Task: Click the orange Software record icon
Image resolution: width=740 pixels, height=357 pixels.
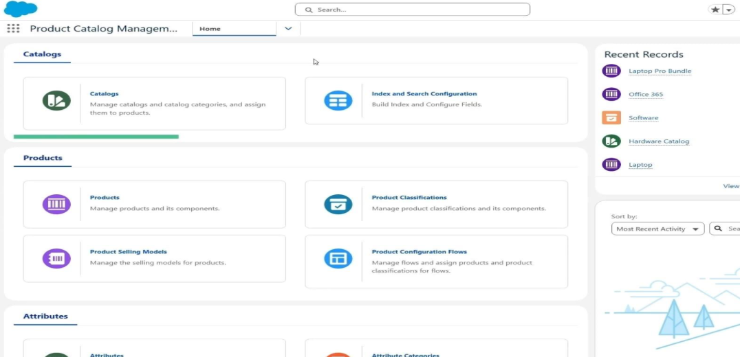Action: [611, 117]
